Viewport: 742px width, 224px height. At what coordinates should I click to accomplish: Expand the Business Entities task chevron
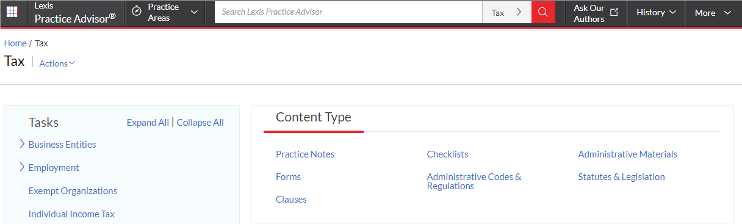pos(22,144)
